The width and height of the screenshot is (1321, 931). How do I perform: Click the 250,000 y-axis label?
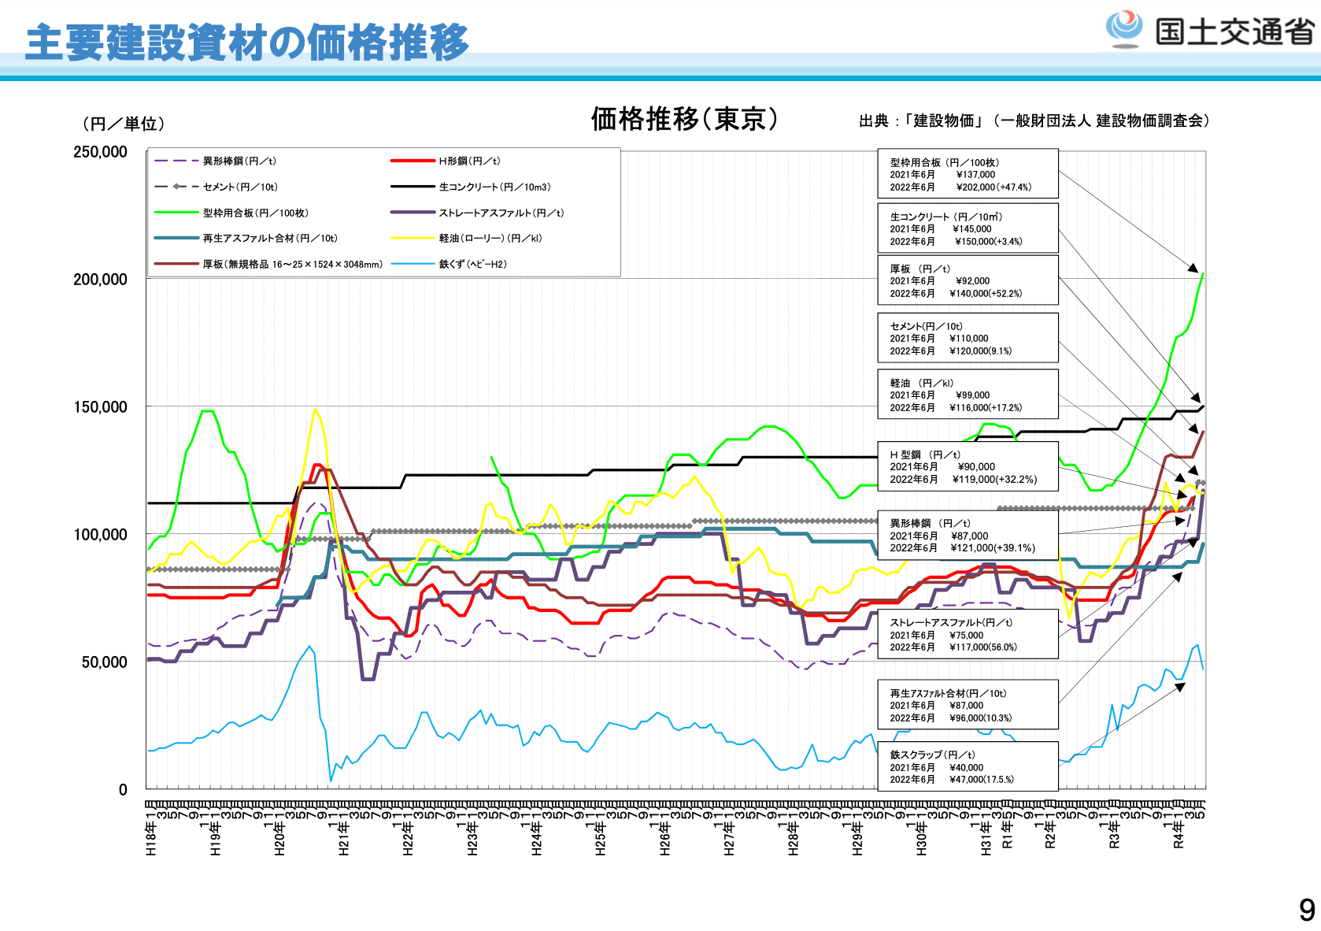point(100,152)
